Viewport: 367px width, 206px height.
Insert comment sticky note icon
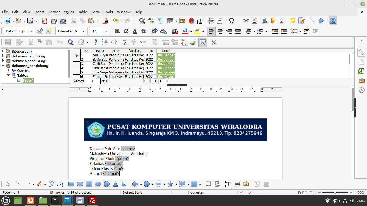[293, 21]
